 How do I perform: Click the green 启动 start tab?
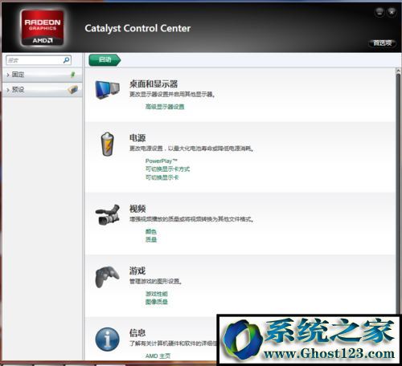coord(105,59)
